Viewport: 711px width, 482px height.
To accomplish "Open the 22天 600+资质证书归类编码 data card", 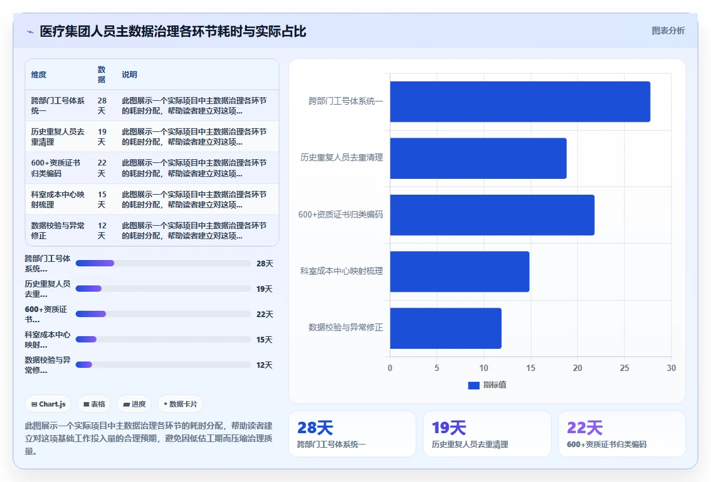I will (621, 434).
